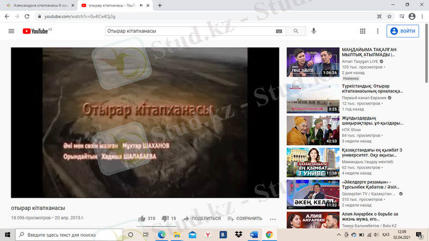The height and width of the screenshot is (241, 429).
Task: Open Microsoft Word from the taskbar
Action: [254, 235]
